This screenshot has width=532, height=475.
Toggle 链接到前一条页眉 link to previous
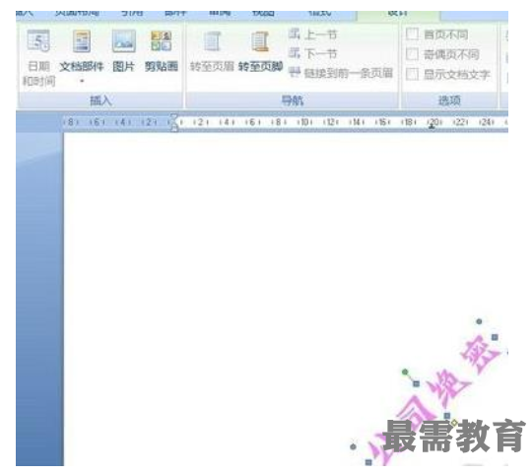click(x=340, y=73)
